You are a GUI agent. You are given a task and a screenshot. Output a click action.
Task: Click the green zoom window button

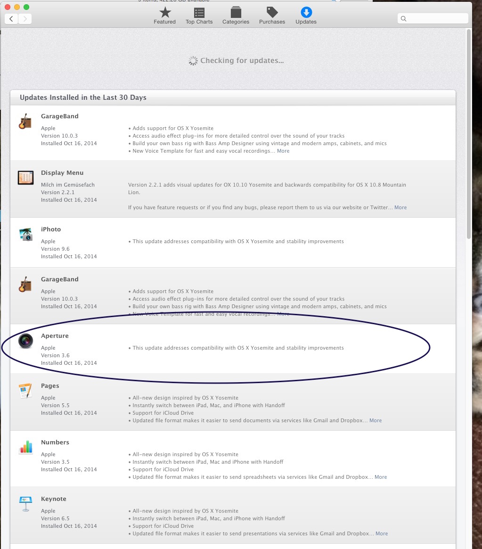point(26,7)
